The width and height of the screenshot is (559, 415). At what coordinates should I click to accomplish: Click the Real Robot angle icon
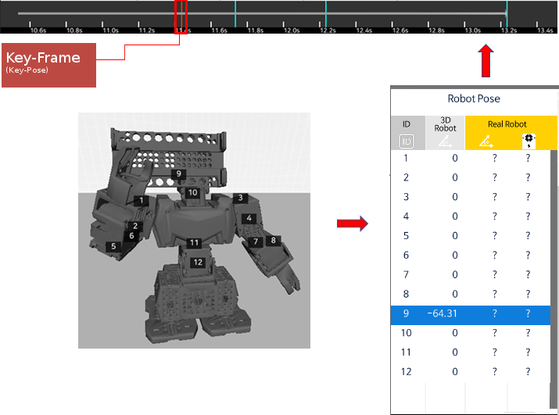click(486, 141)
